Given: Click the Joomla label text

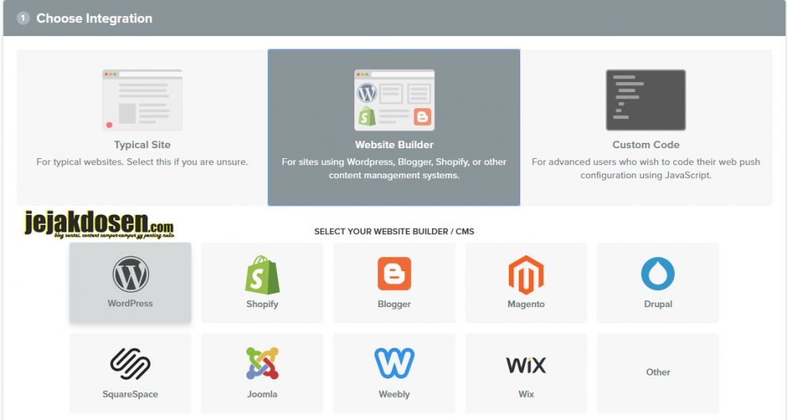Looking at the screenshot, I should click(263, 394).
